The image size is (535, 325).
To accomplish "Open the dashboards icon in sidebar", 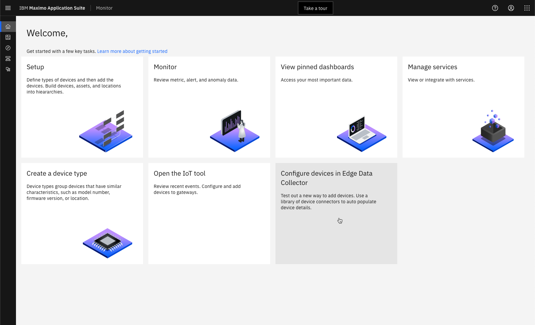I will tap(8, 37).
